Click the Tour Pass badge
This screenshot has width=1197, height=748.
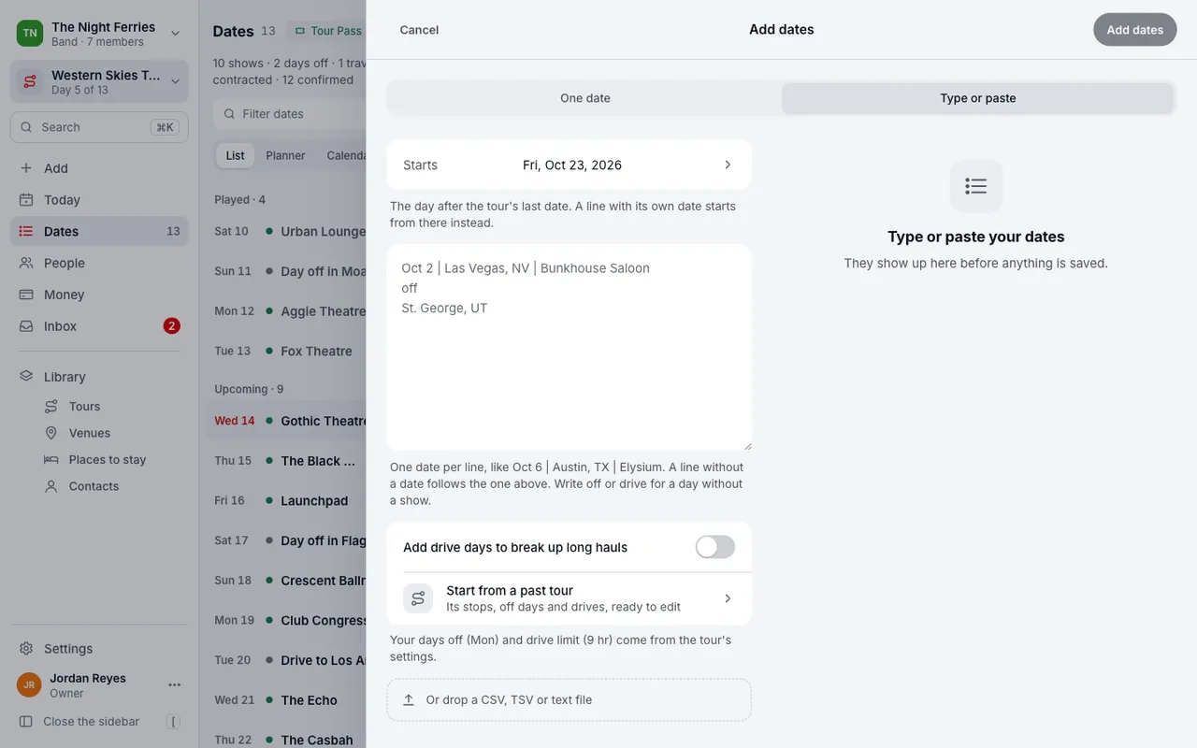(x=327, y=31)
